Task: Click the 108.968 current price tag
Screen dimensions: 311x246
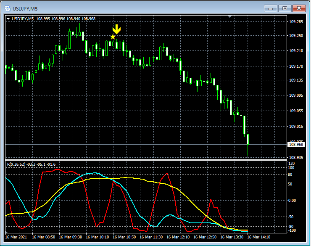Action: 296,145
